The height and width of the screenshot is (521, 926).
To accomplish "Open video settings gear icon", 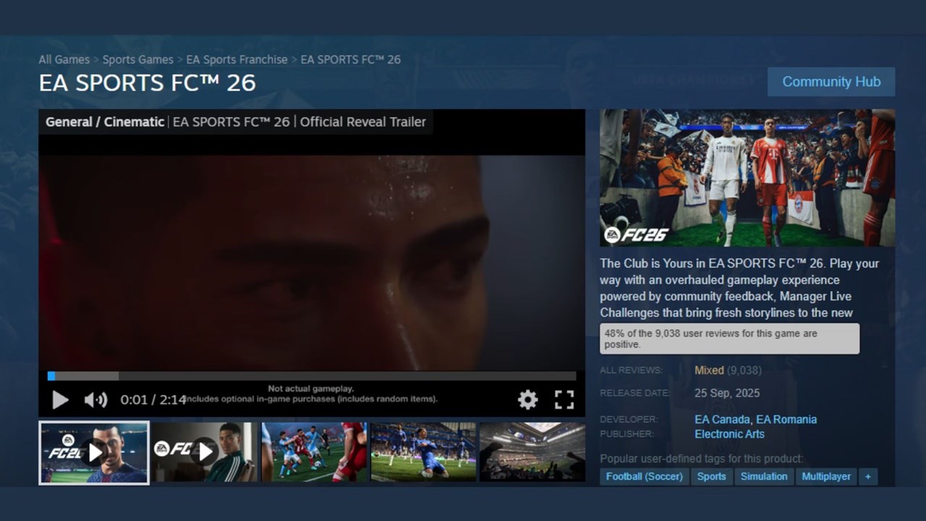I will pyautogui.click(x=527, y=399).
